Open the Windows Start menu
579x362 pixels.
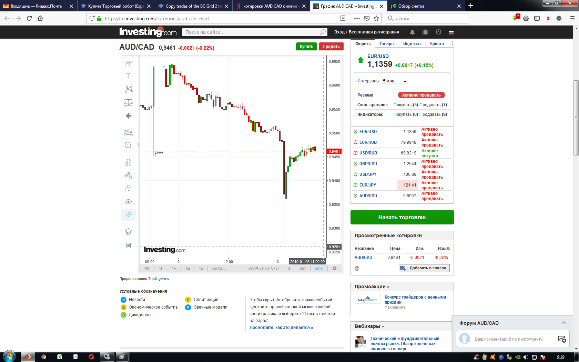[9, 356]
